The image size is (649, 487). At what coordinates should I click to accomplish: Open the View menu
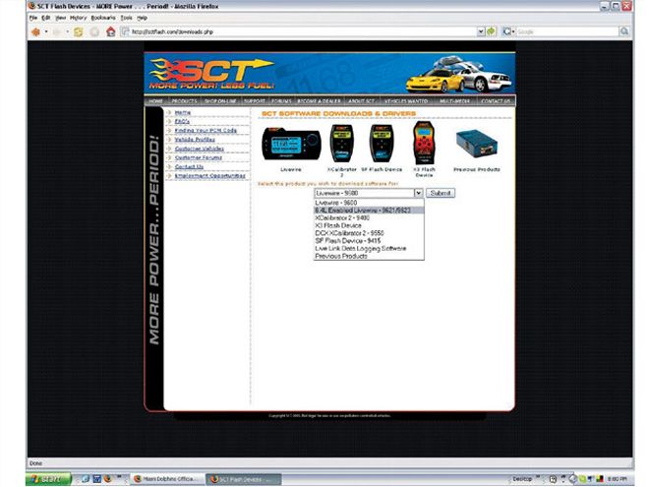click(x=61, y=18)
